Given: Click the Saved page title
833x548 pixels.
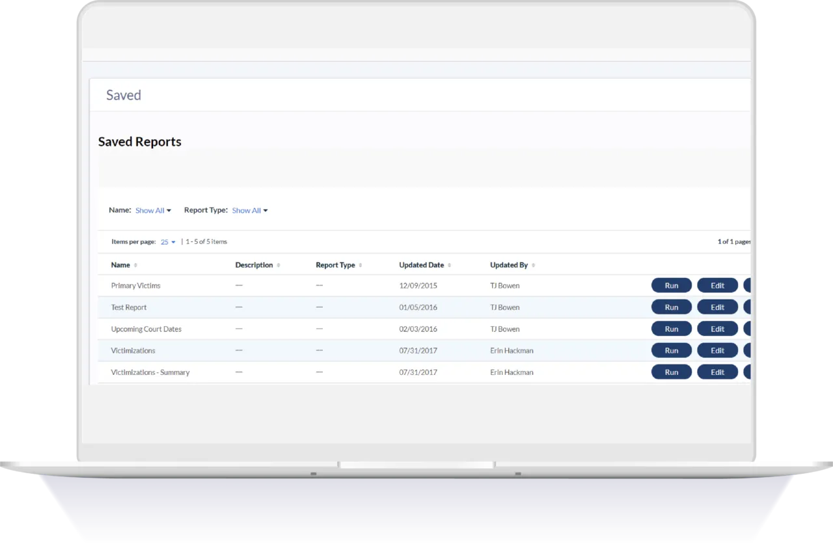Looking at the screenshot, I should (124, 95).
